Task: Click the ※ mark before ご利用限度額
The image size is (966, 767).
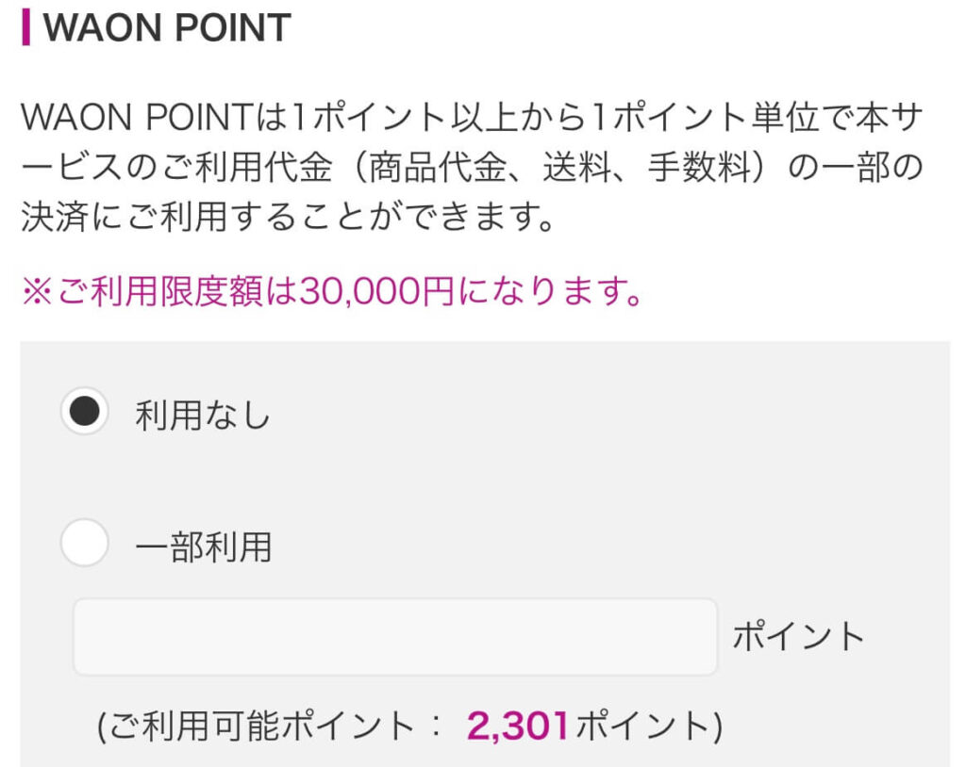Action: click(36, 293)
